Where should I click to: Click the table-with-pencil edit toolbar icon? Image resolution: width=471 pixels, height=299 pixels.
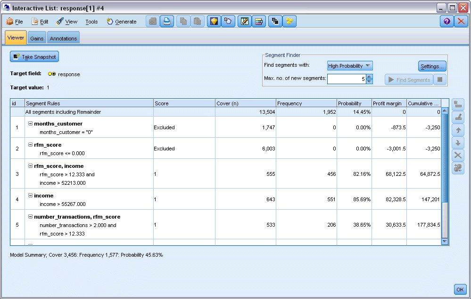point(245,21)
